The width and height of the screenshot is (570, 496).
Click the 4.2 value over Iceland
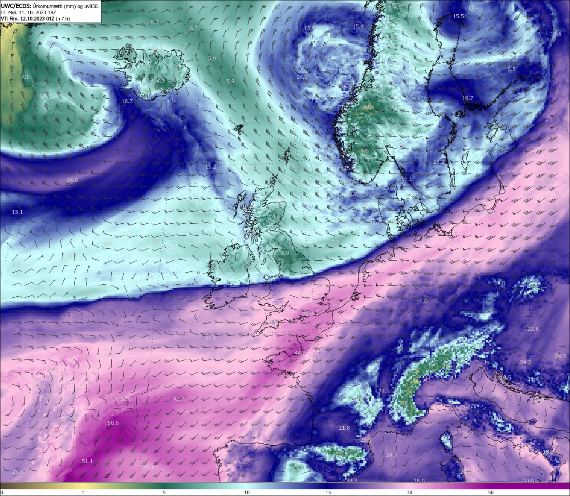point(161,81)
